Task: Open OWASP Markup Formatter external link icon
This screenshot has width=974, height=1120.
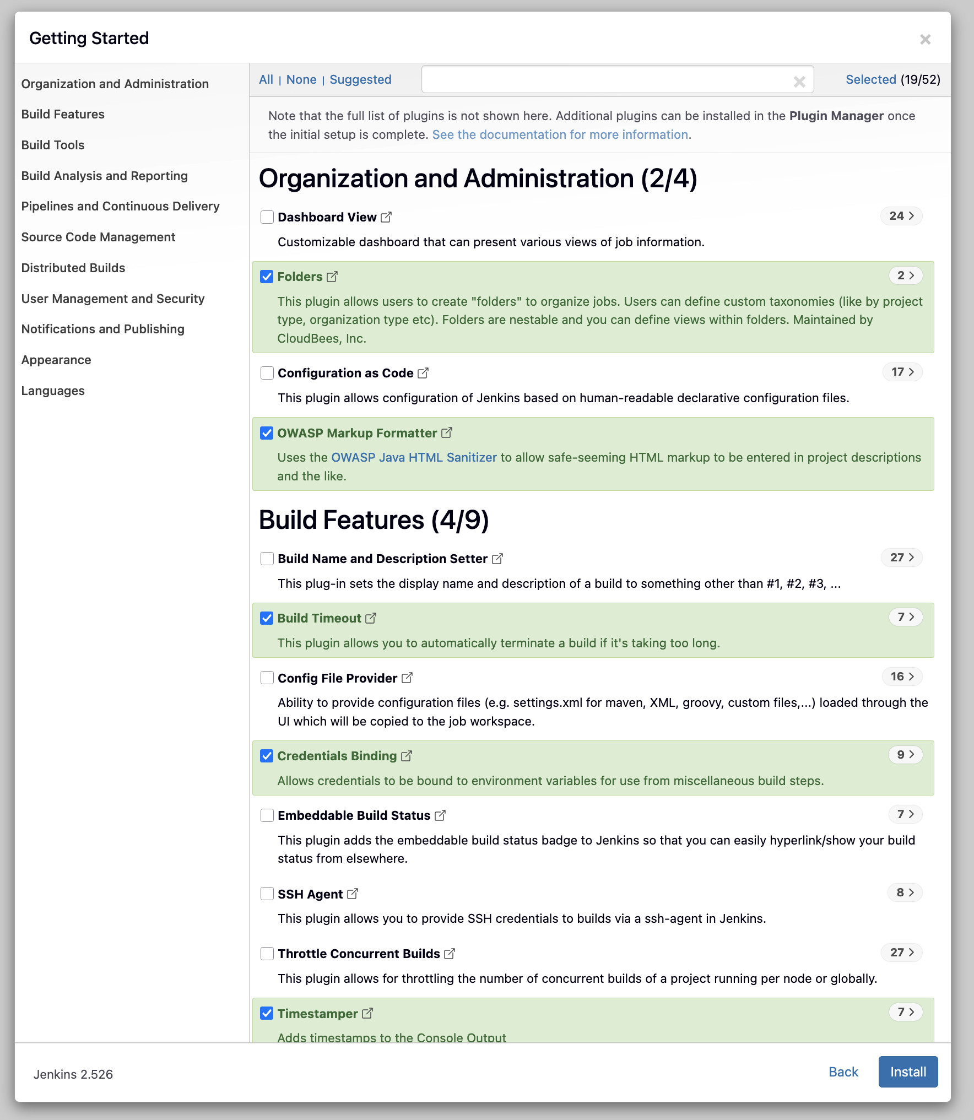Action: (x=447, y=433)
